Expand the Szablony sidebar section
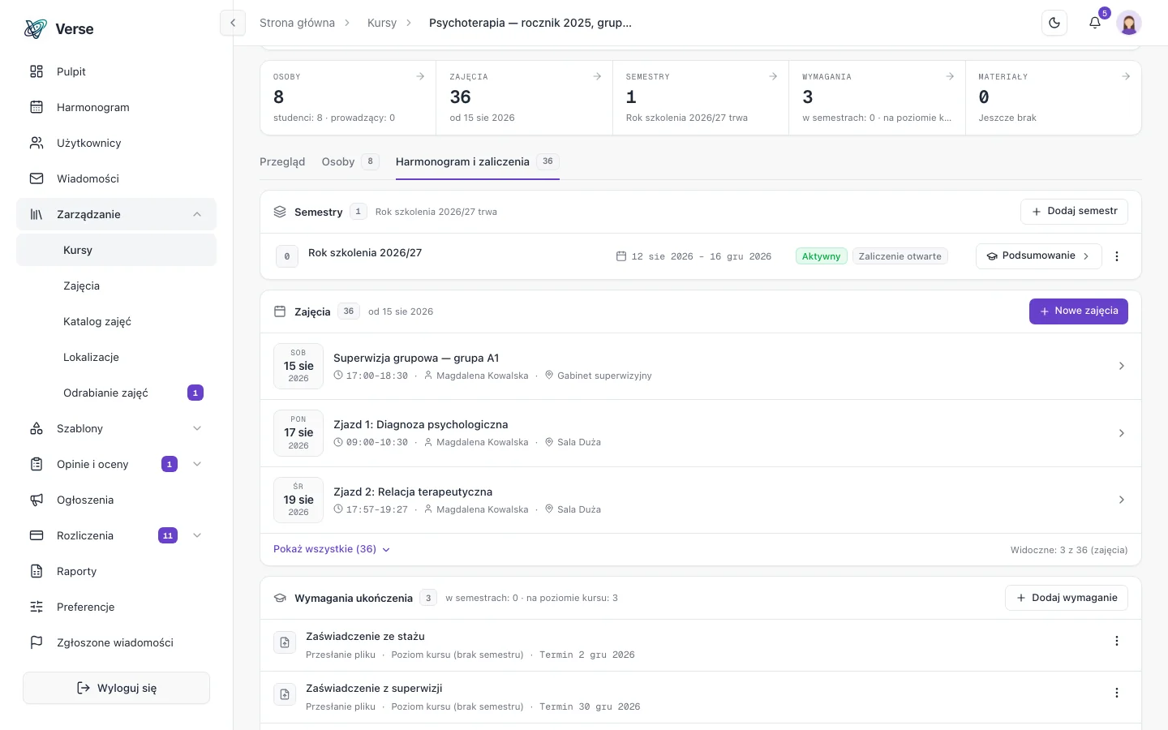The width and height of the screenshot is (1168, 730). click(117, 428)
